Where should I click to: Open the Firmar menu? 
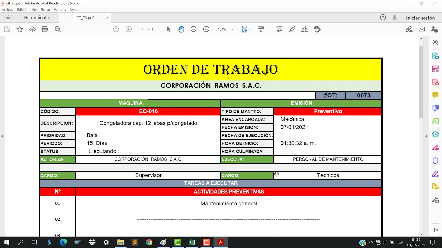click(x=45, y=10)
